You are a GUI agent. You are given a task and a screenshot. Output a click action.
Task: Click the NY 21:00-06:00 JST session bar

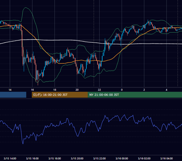pyautogui.click(x=135, y=95)
